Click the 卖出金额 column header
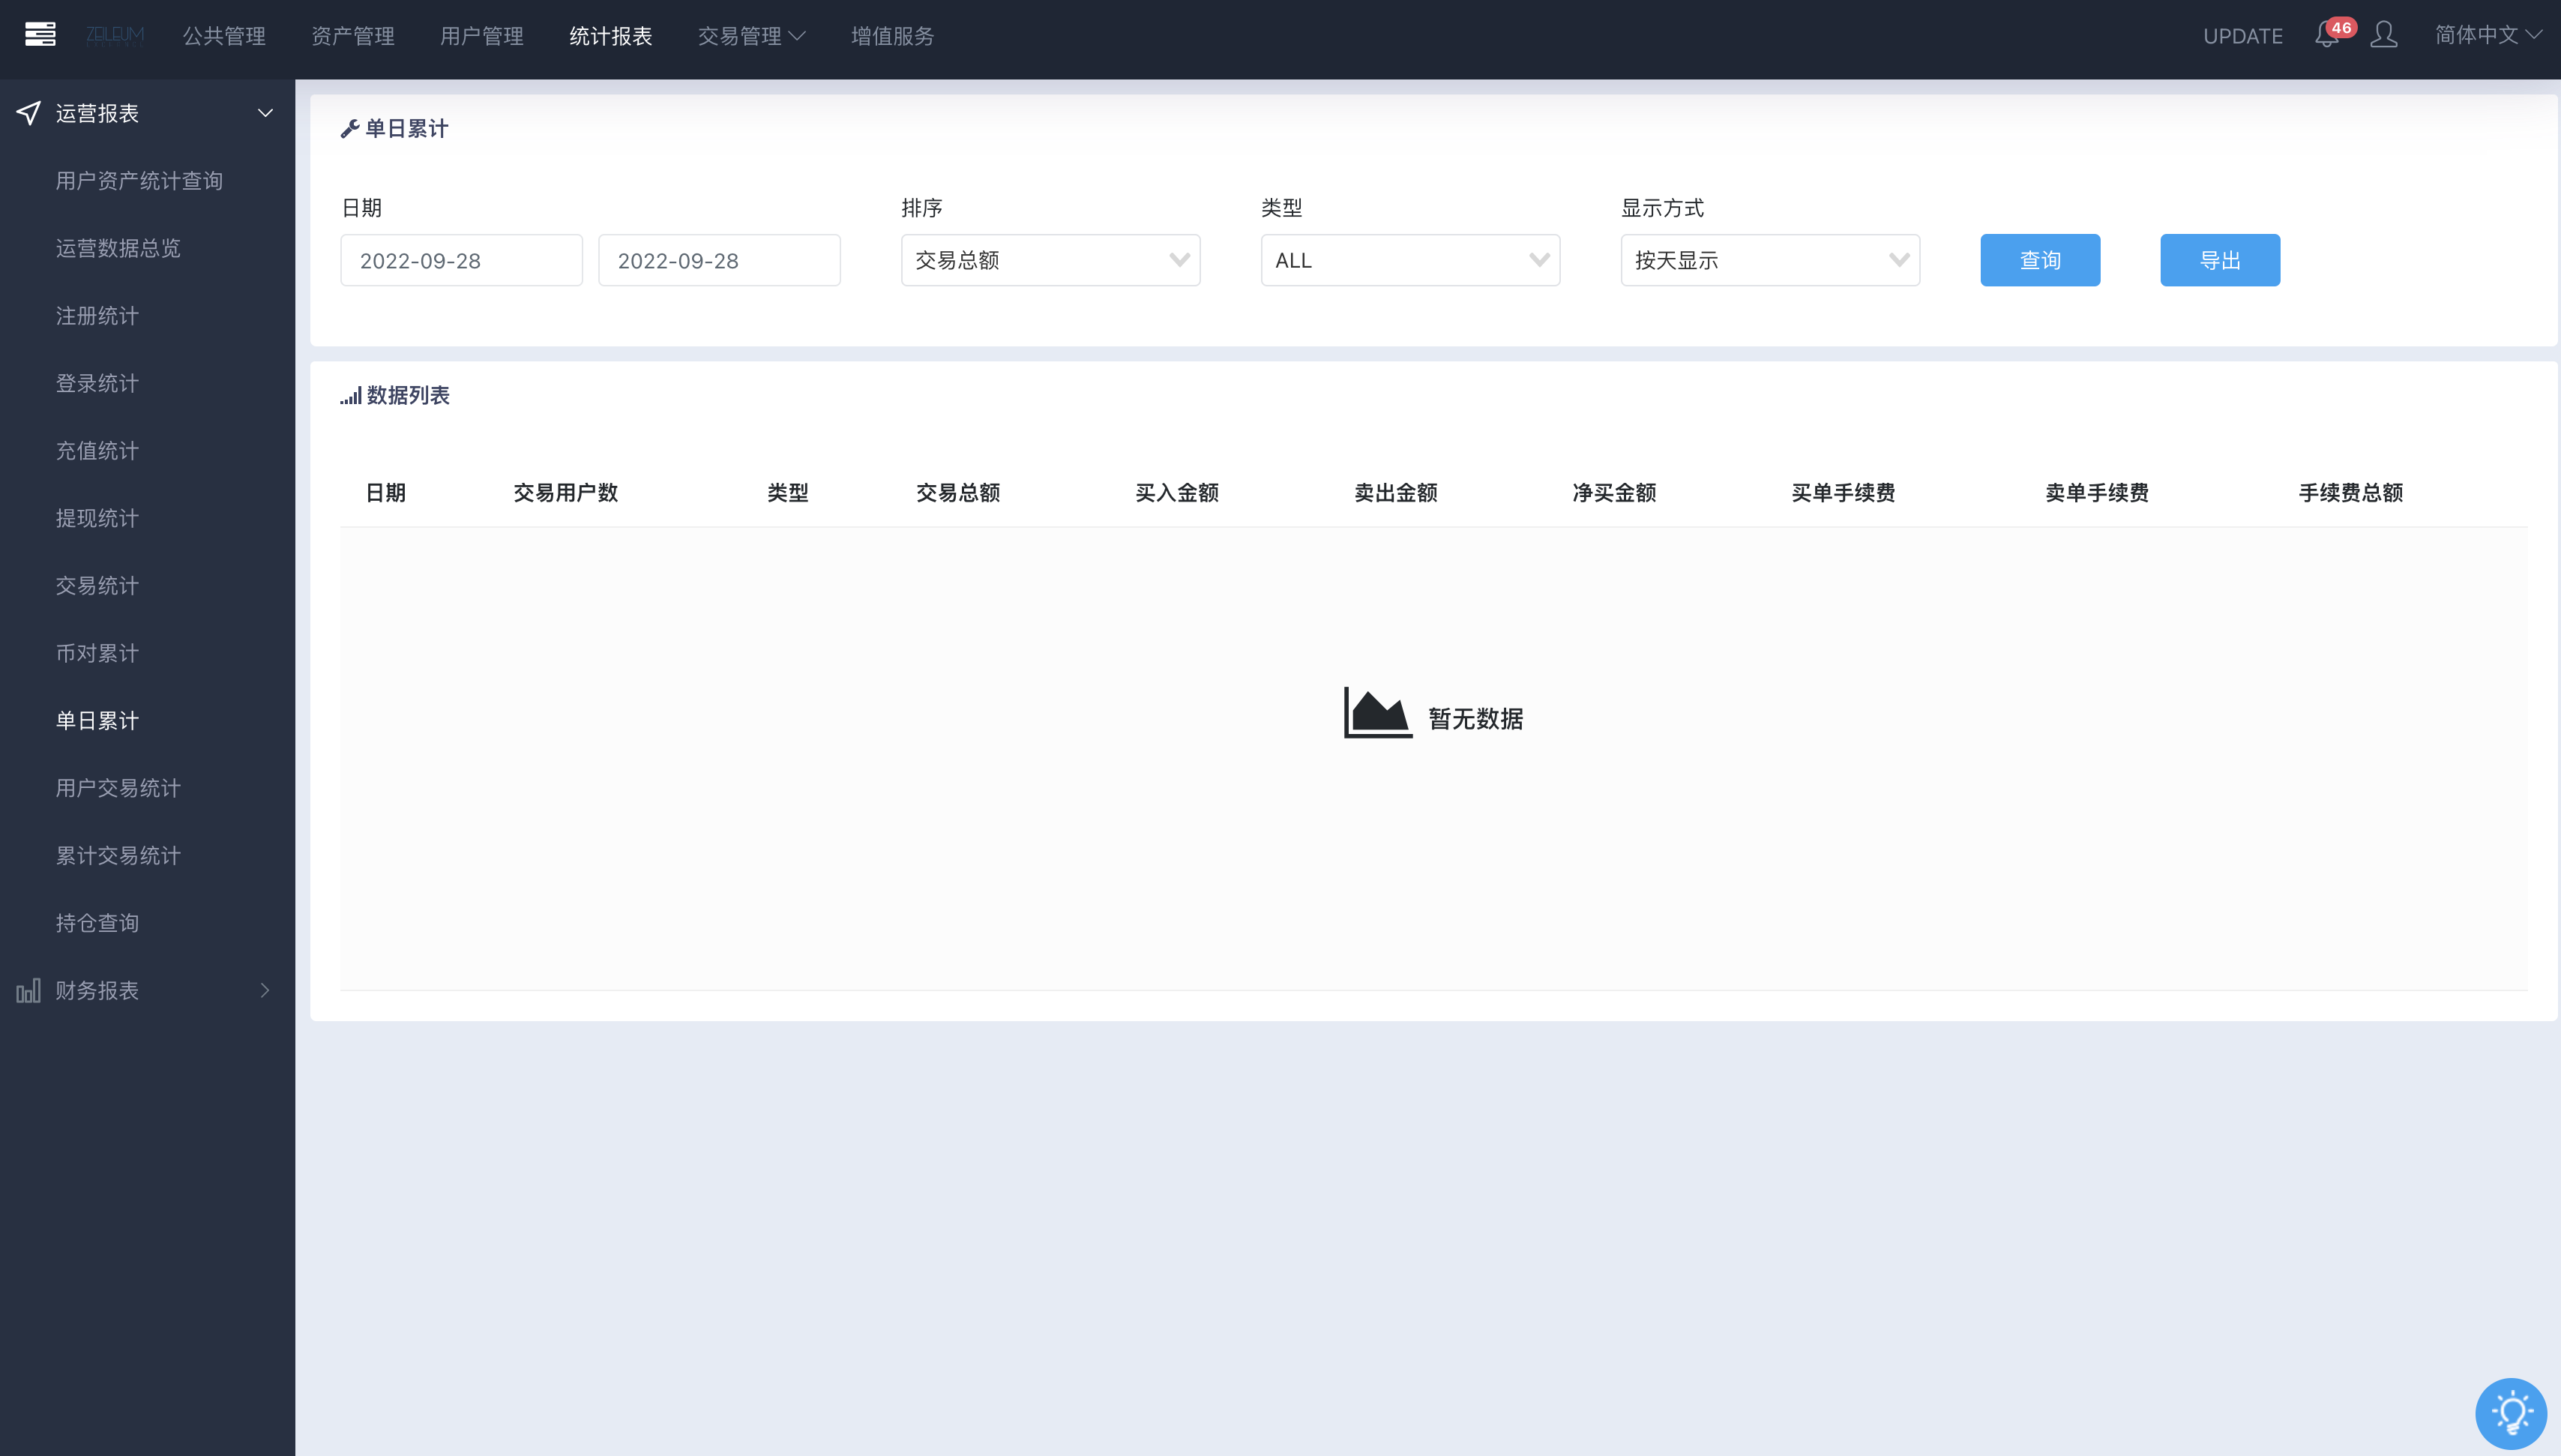The width and height of the screenshot is (2561, 1456). click(x=1395, y=492)
